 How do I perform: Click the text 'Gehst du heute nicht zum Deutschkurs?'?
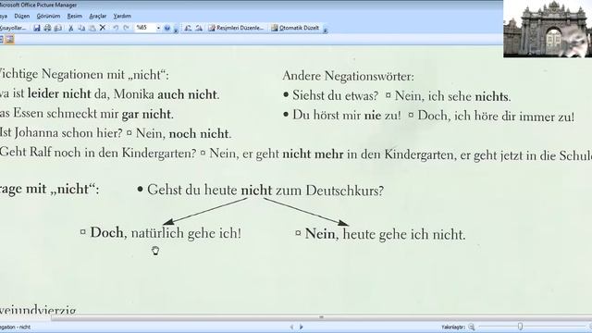[x=265, y=190]
